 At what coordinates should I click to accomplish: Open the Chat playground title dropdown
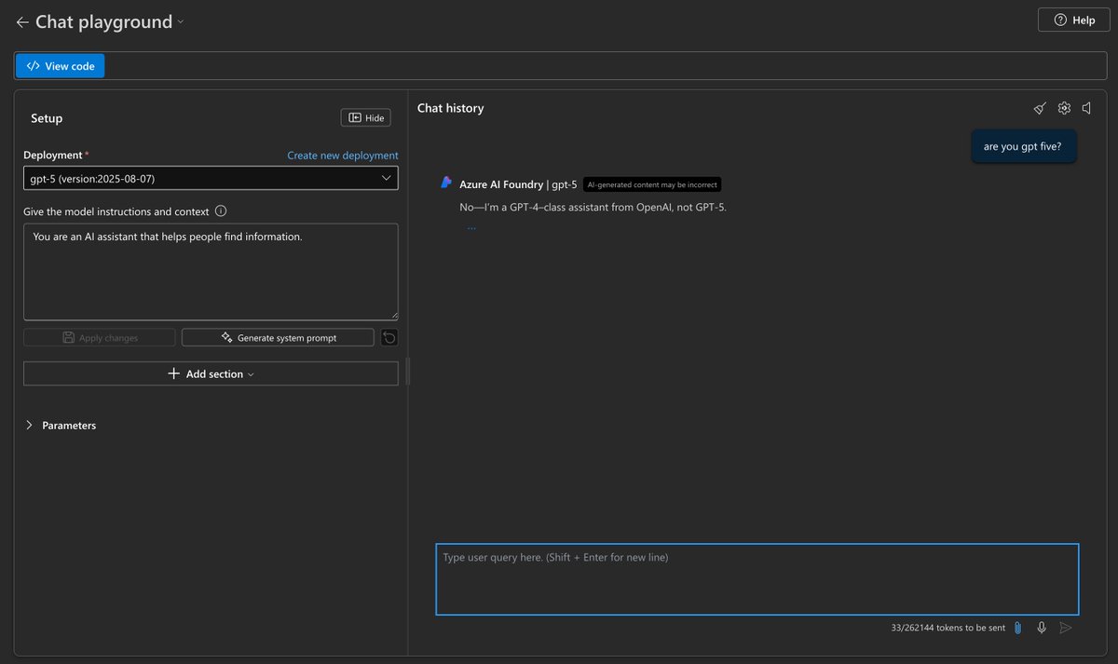pos(181,22)
